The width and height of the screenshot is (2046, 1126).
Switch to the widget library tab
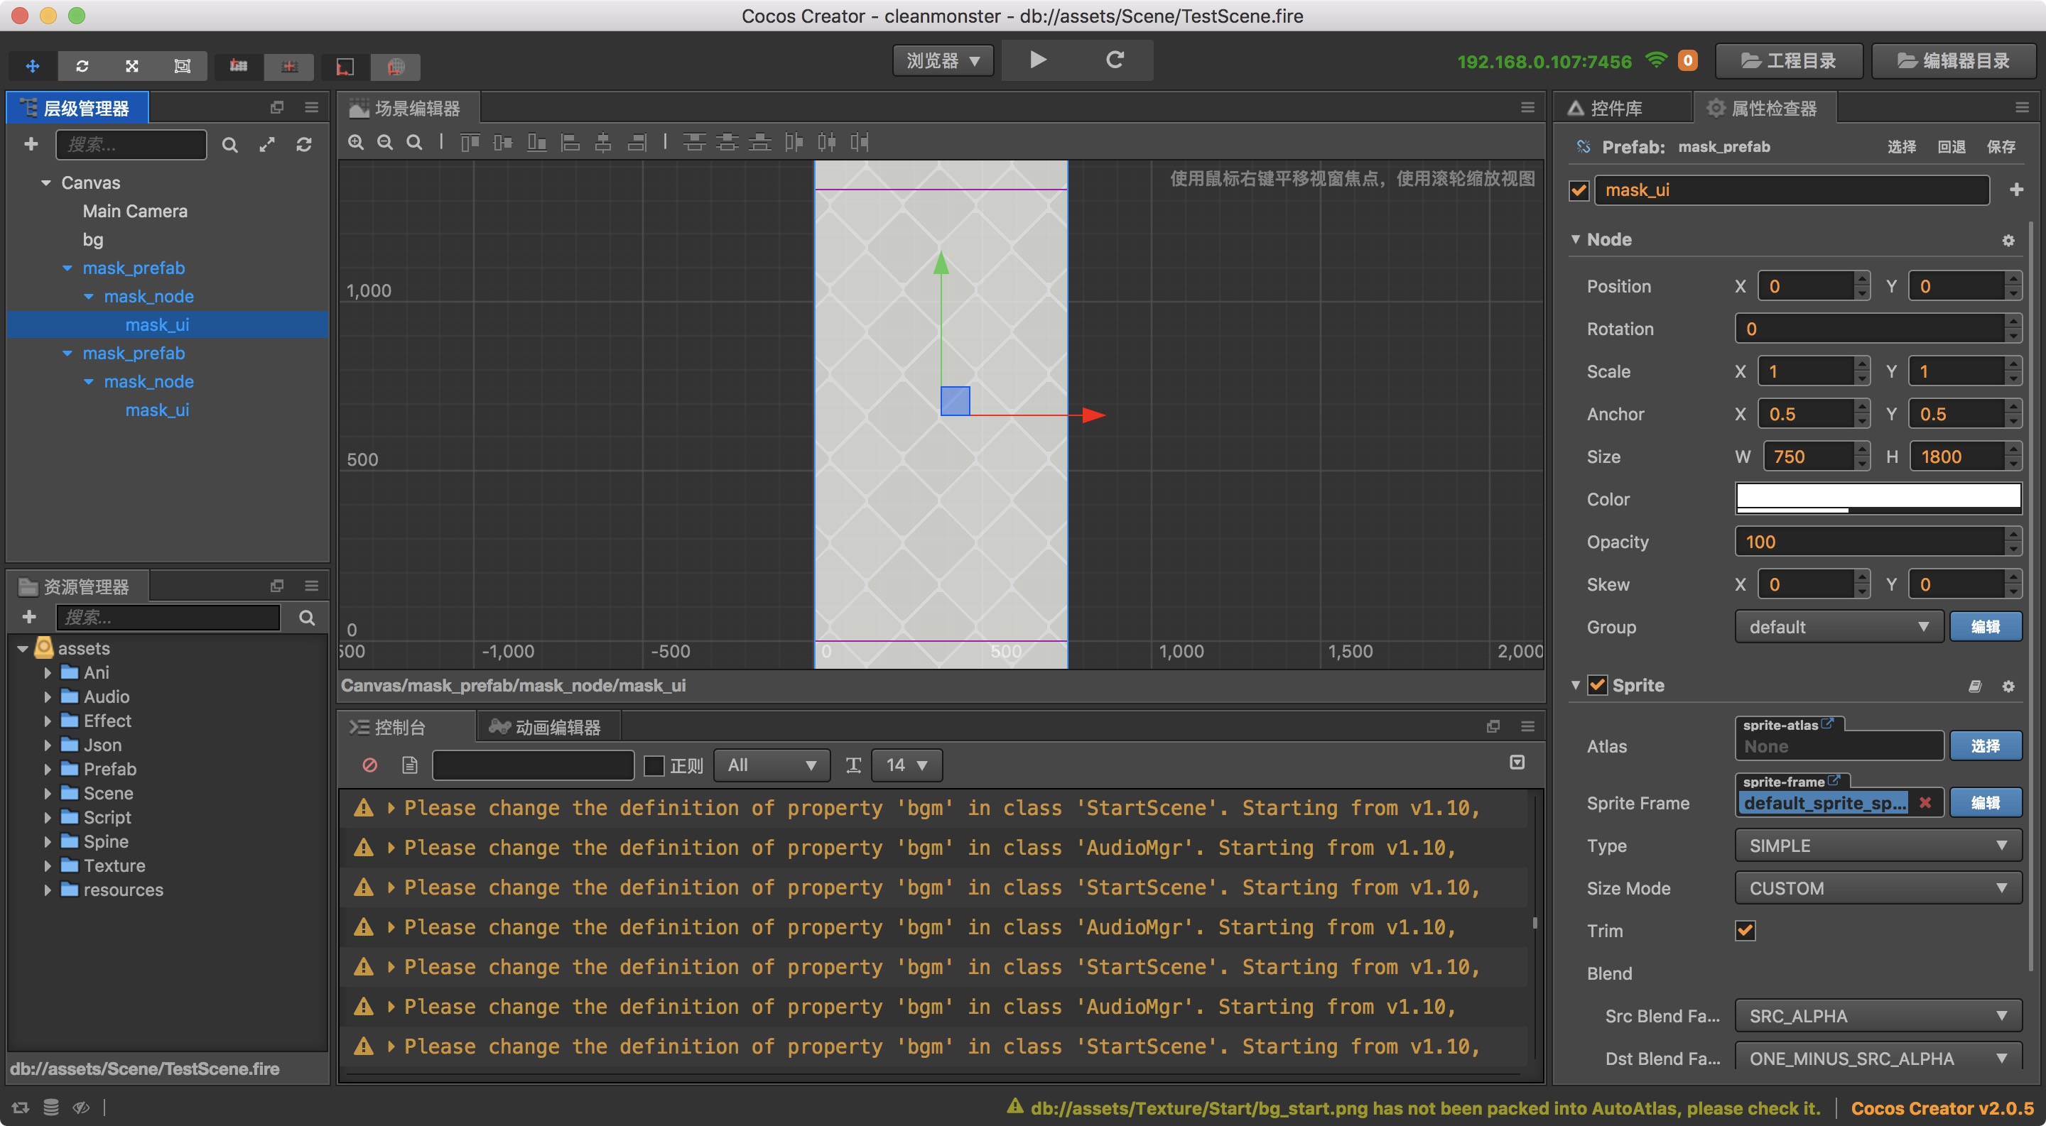point(1615,108)
